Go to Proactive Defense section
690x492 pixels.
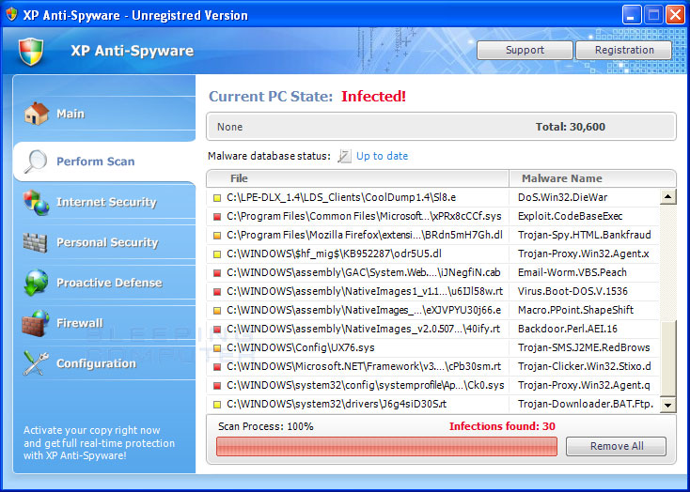pyautogui.click(x=109, y=283)
